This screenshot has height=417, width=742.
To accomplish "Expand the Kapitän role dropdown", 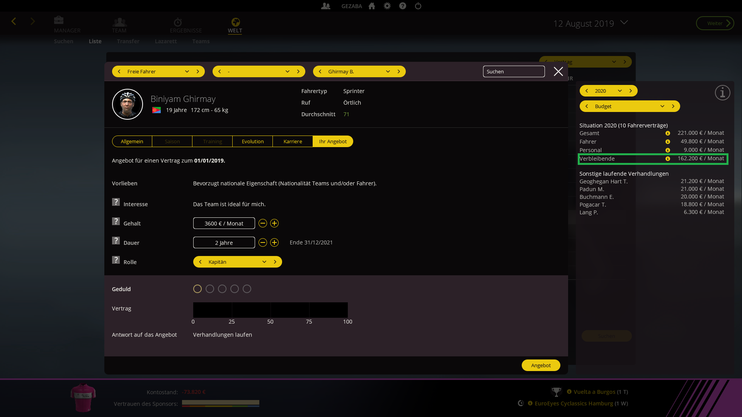I will 264,262.
